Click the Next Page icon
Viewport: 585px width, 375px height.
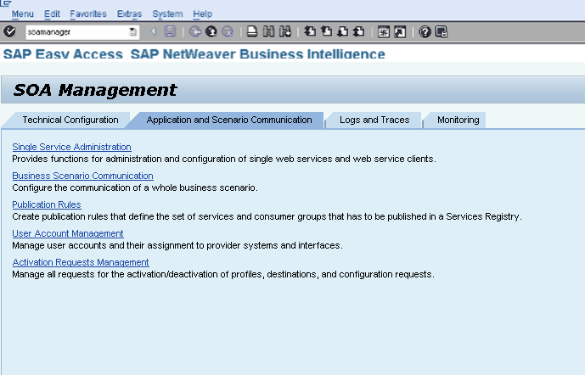click(x=342, y=31)
